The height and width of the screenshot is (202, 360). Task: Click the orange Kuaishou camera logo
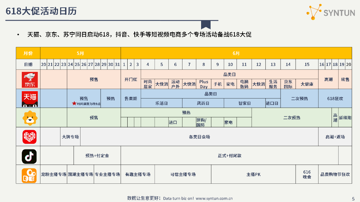coord(29,175)
